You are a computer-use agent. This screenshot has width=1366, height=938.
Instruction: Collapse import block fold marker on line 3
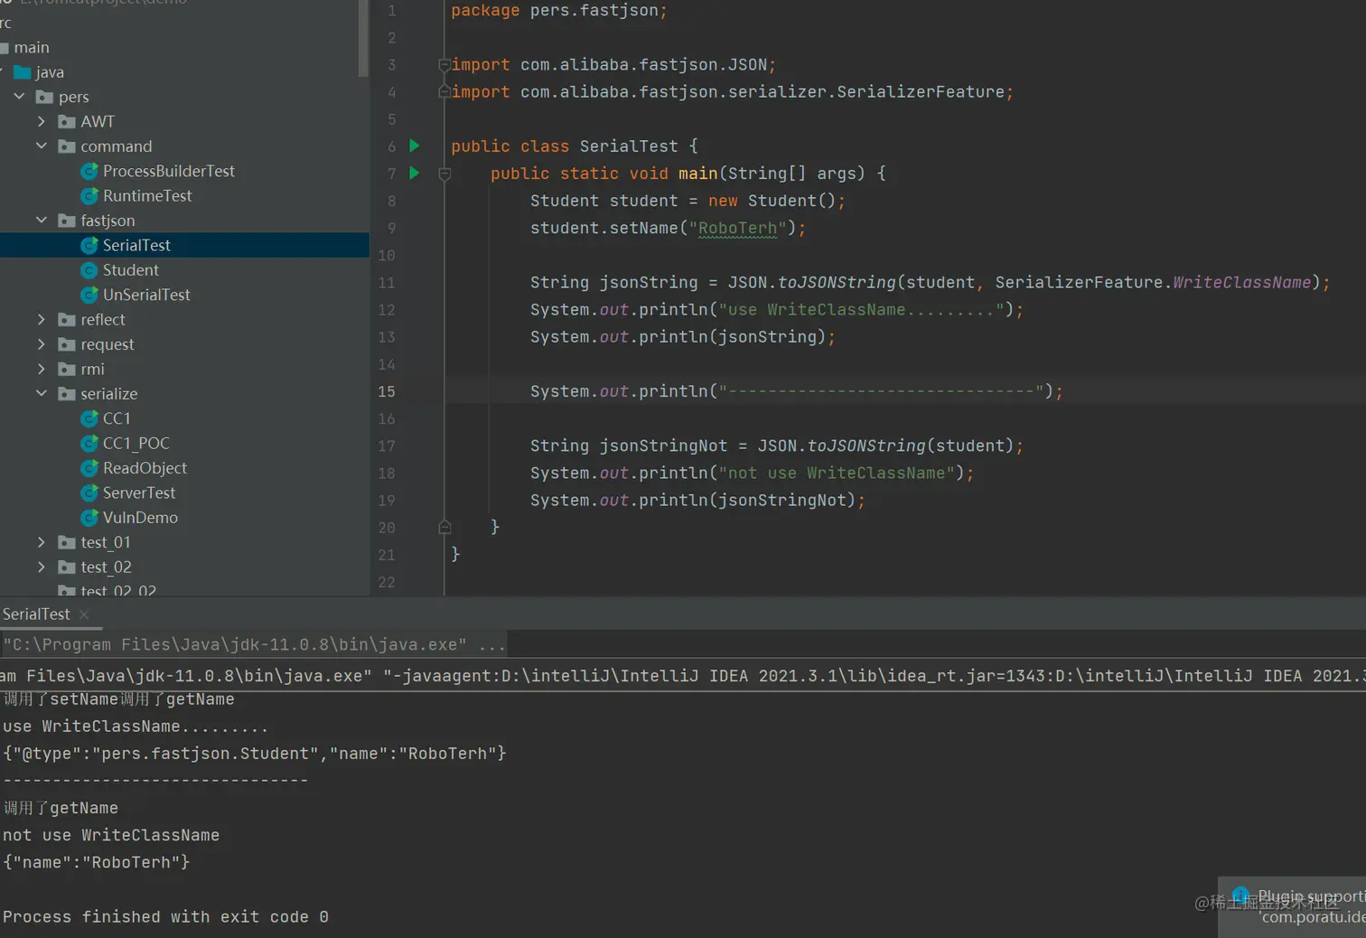pyautogui.click(x=444, y=65)
